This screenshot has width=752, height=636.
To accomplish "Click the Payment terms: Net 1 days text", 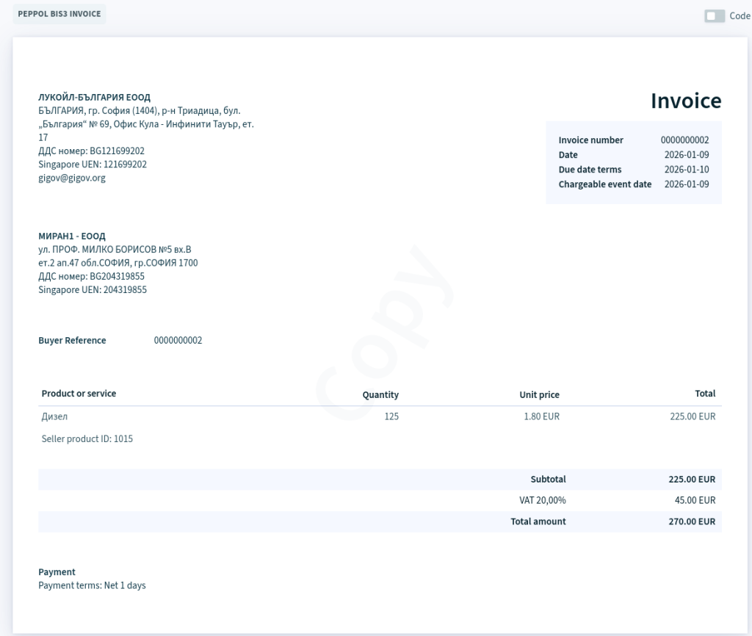I will tap(92, 585).
